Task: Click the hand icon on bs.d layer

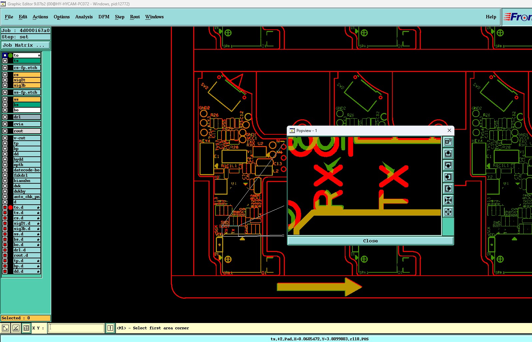Action: [38, 239]
